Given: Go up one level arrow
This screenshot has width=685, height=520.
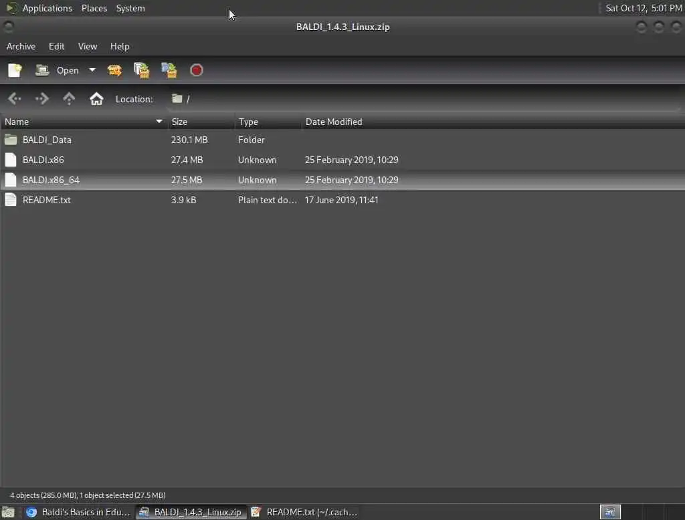Looking at the screenshot, I should click(x=69, y=99).
